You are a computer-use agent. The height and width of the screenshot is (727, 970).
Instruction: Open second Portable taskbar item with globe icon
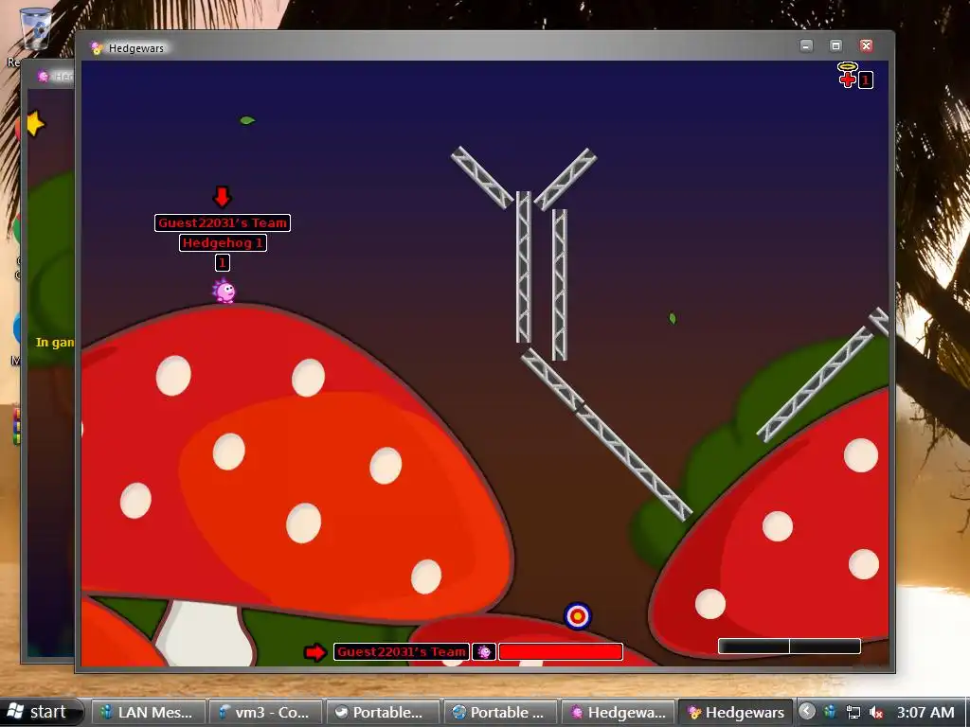click(x=500, y=712)
